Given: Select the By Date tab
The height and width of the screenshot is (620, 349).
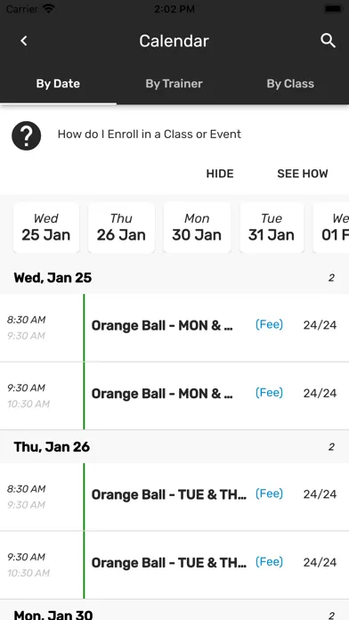Looking at the screenshot, I should (58, 84).
